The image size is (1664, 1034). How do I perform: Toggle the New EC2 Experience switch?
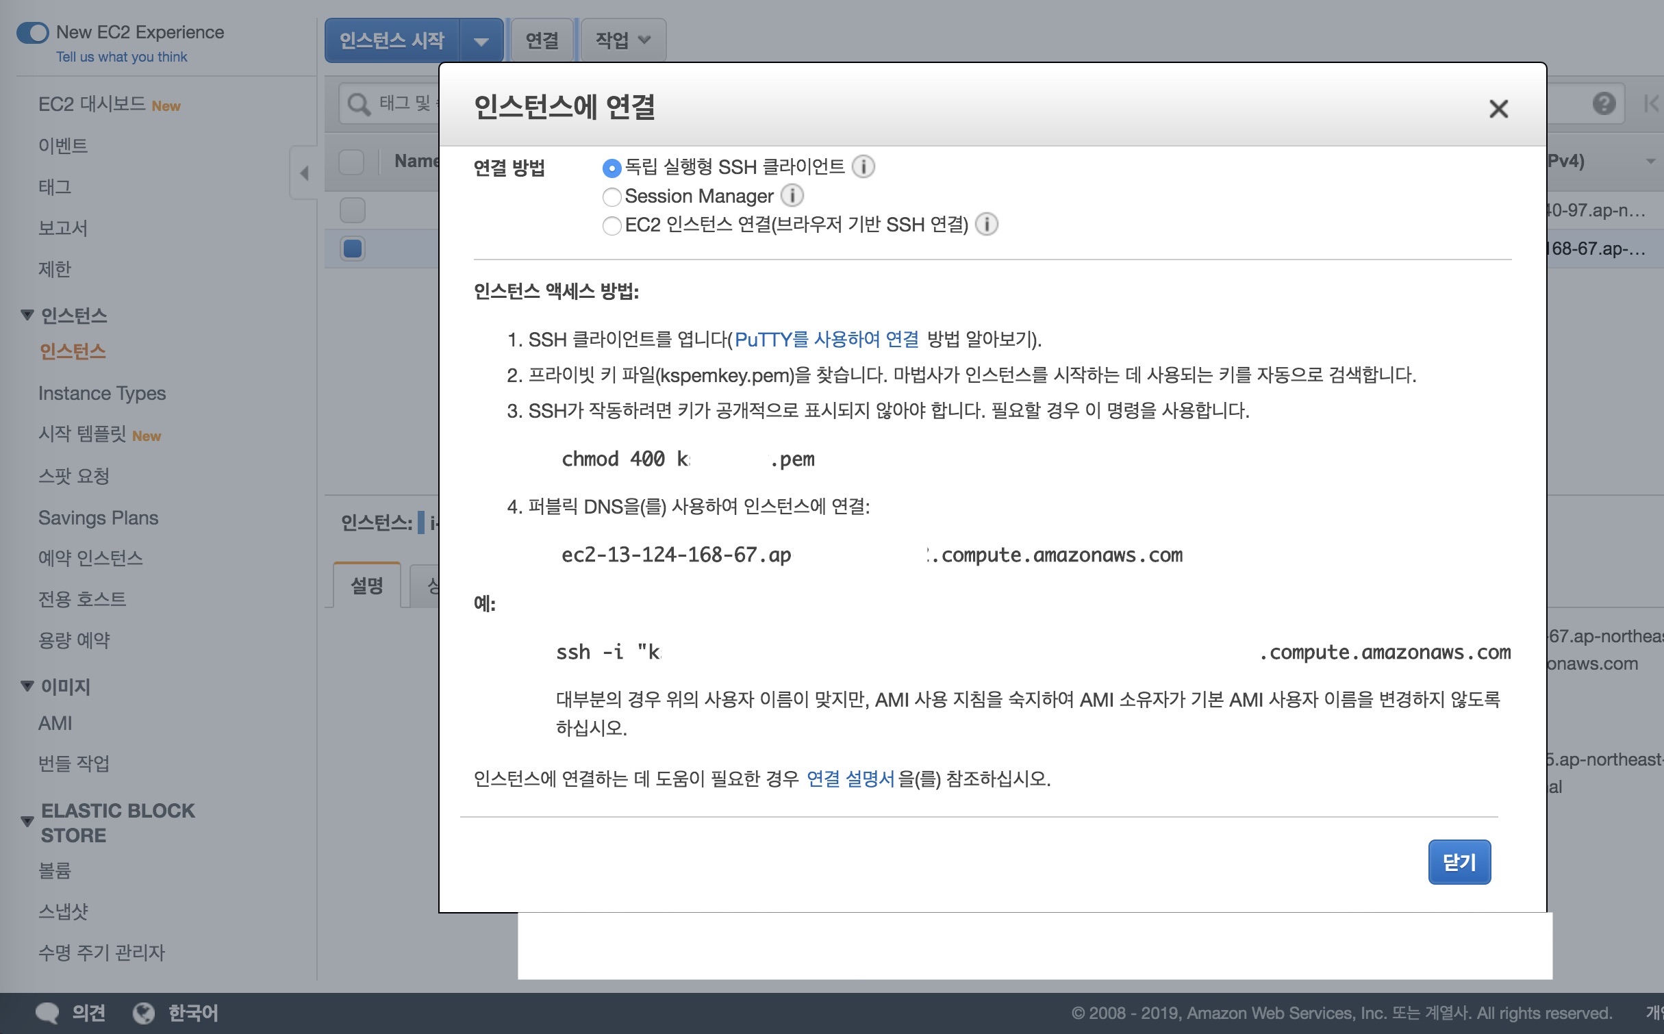point(33,32)
